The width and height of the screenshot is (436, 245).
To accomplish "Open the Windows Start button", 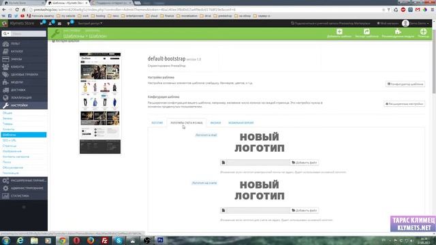I will point(6,240).
